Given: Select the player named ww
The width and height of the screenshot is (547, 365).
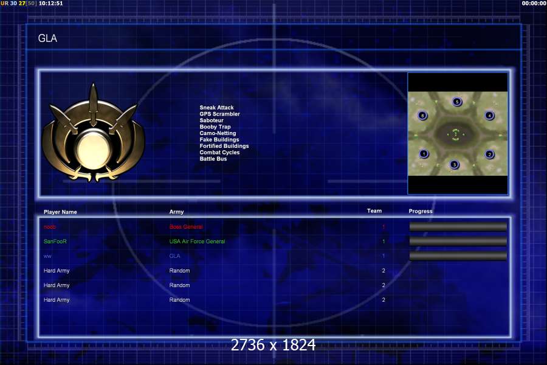Looking at the screenshot, I should [47, 256].
